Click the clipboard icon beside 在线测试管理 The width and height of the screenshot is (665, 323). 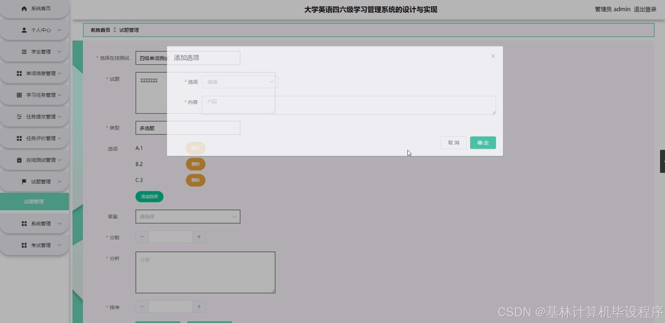click(19, 160)
